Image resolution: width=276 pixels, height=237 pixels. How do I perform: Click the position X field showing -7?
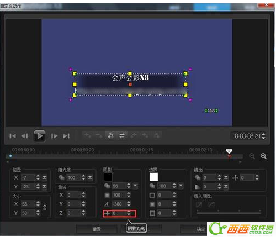click(28, 177)
